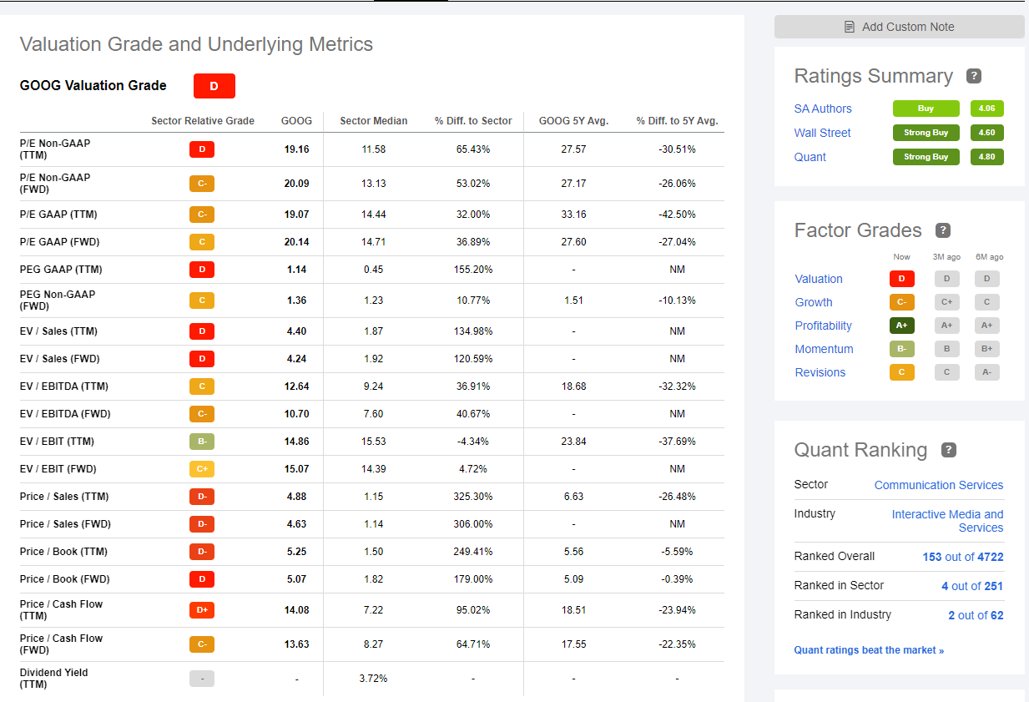Click the C- grade badge for P/E GAAP (TTM)
Screen dimensions: 1029x702
pyautogui.click(x=202, y=215)
